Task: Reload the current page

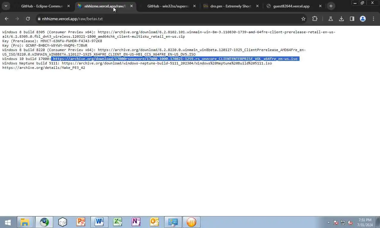Action: (28, 19)
